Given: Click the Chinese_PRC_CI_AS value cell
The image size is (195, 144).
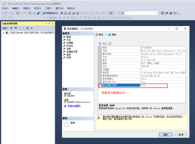Looking at the screenshot, I should tap(163, 76).
